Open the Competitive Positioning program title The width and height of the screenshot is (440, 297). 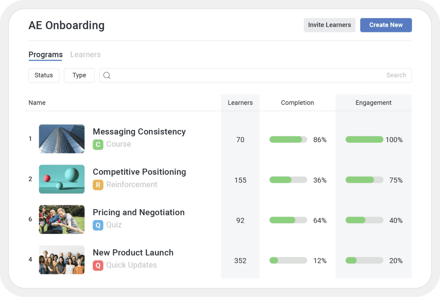(139, 172)
